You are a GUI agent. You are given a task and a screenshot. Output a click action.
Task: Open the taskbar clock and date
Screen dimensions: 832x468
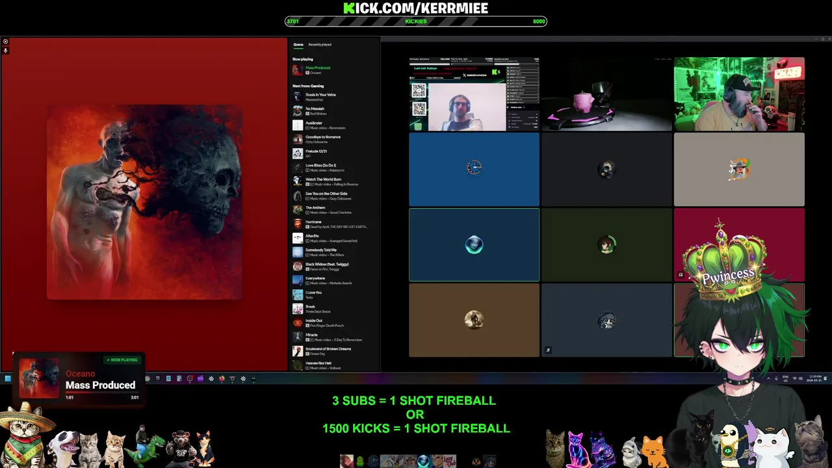point(814,378)
